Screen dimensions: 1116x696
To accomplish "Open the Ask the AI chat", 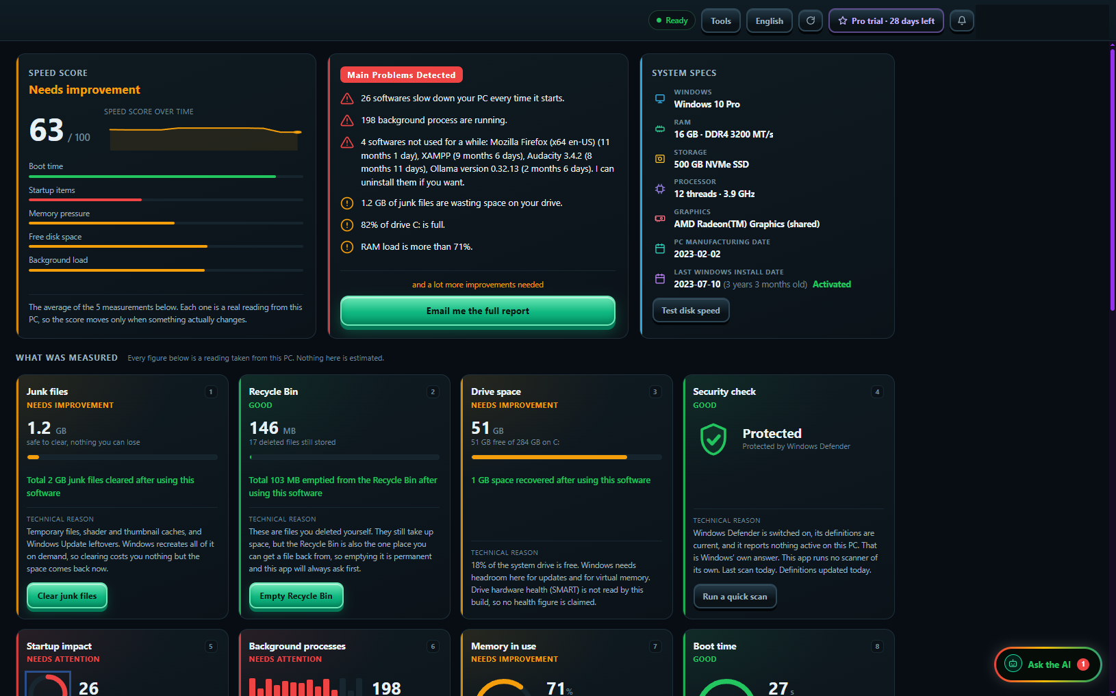I will click(1048, 664).
